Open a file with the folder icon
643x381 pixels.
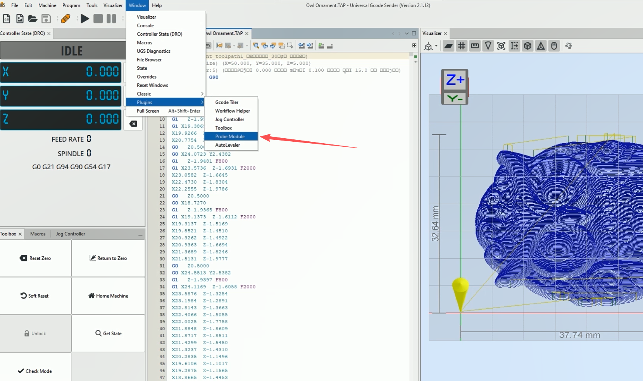pos(33,19)
